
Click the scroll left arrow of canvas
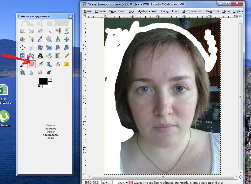coord(89,177)
